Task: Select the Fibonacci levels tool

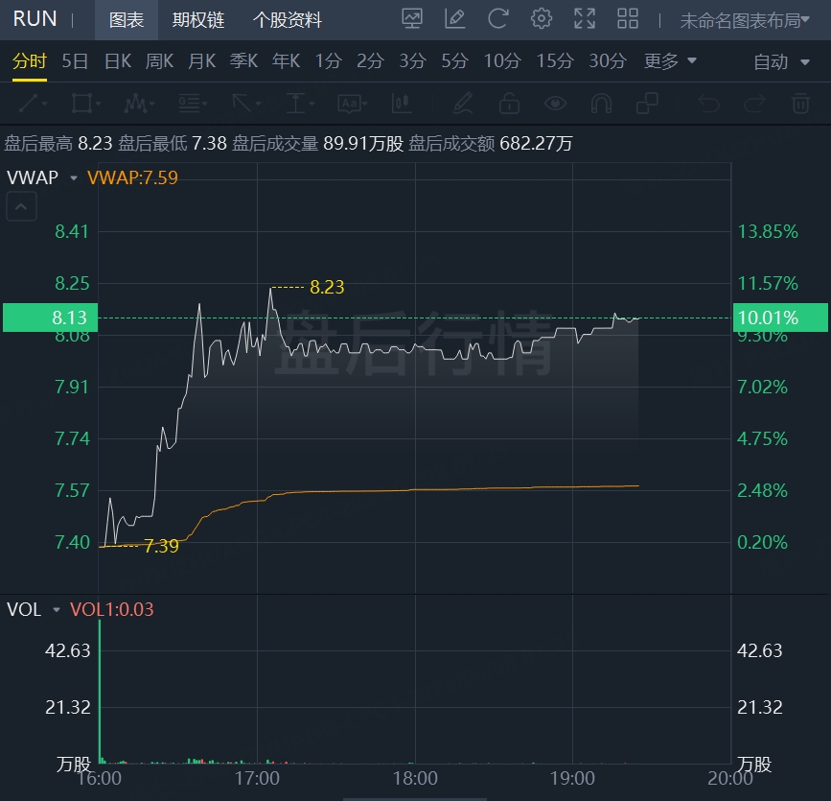Action: [x=189, y=103]
